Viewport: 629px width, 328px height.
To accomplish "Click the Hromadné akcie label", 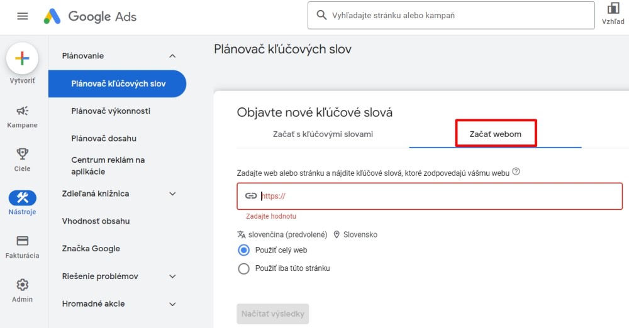I will click(x=94, y=304).
